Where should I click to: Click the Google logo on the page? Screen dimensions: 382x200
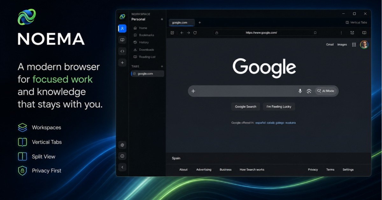pos(264,68)
